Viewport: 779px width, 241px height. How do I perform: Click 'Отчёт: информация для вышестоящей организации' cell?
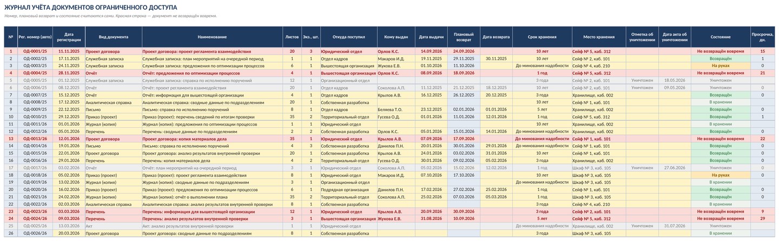click(x=212, y=95)
